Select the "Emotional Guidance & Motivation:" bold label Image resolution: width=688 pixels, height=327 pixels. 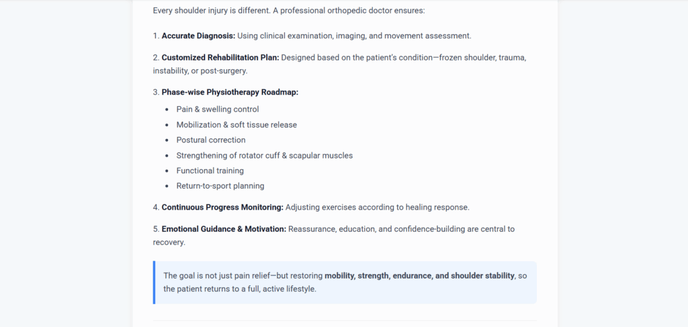pyautogui.click(x=224, y=229)
